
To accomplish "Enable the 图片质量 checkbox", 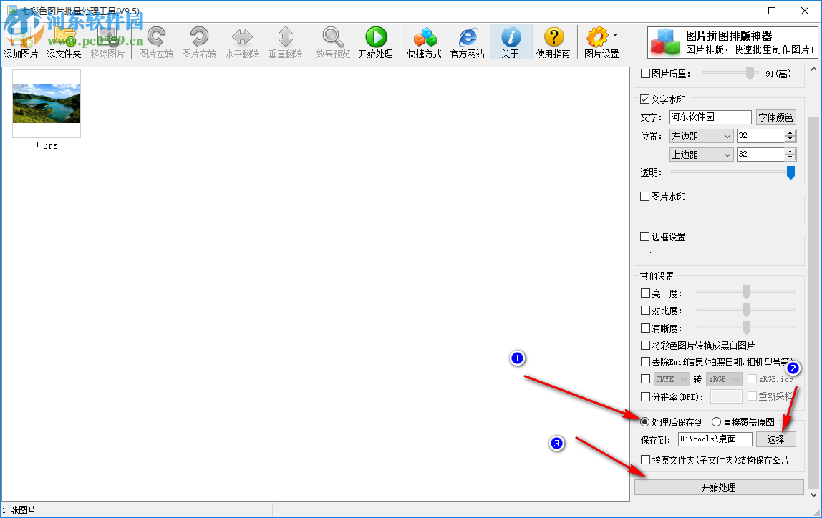I will [x=646, y=74].
